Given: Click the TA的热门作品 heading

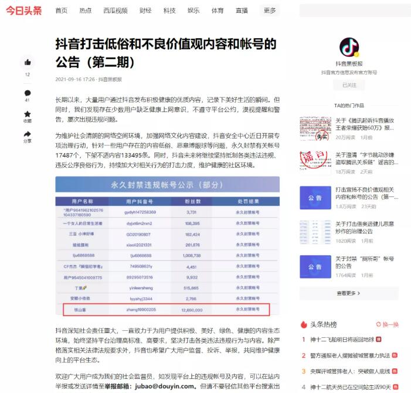Looking at the screenshot, I should point(349,106).
